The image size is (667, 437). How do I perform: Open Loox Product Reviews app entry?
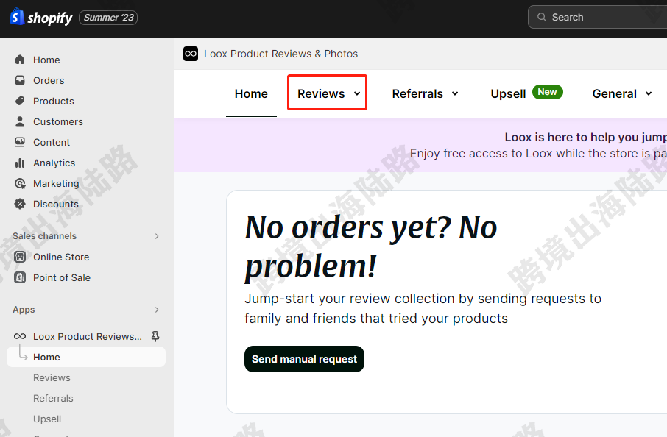tap(87, 336)
